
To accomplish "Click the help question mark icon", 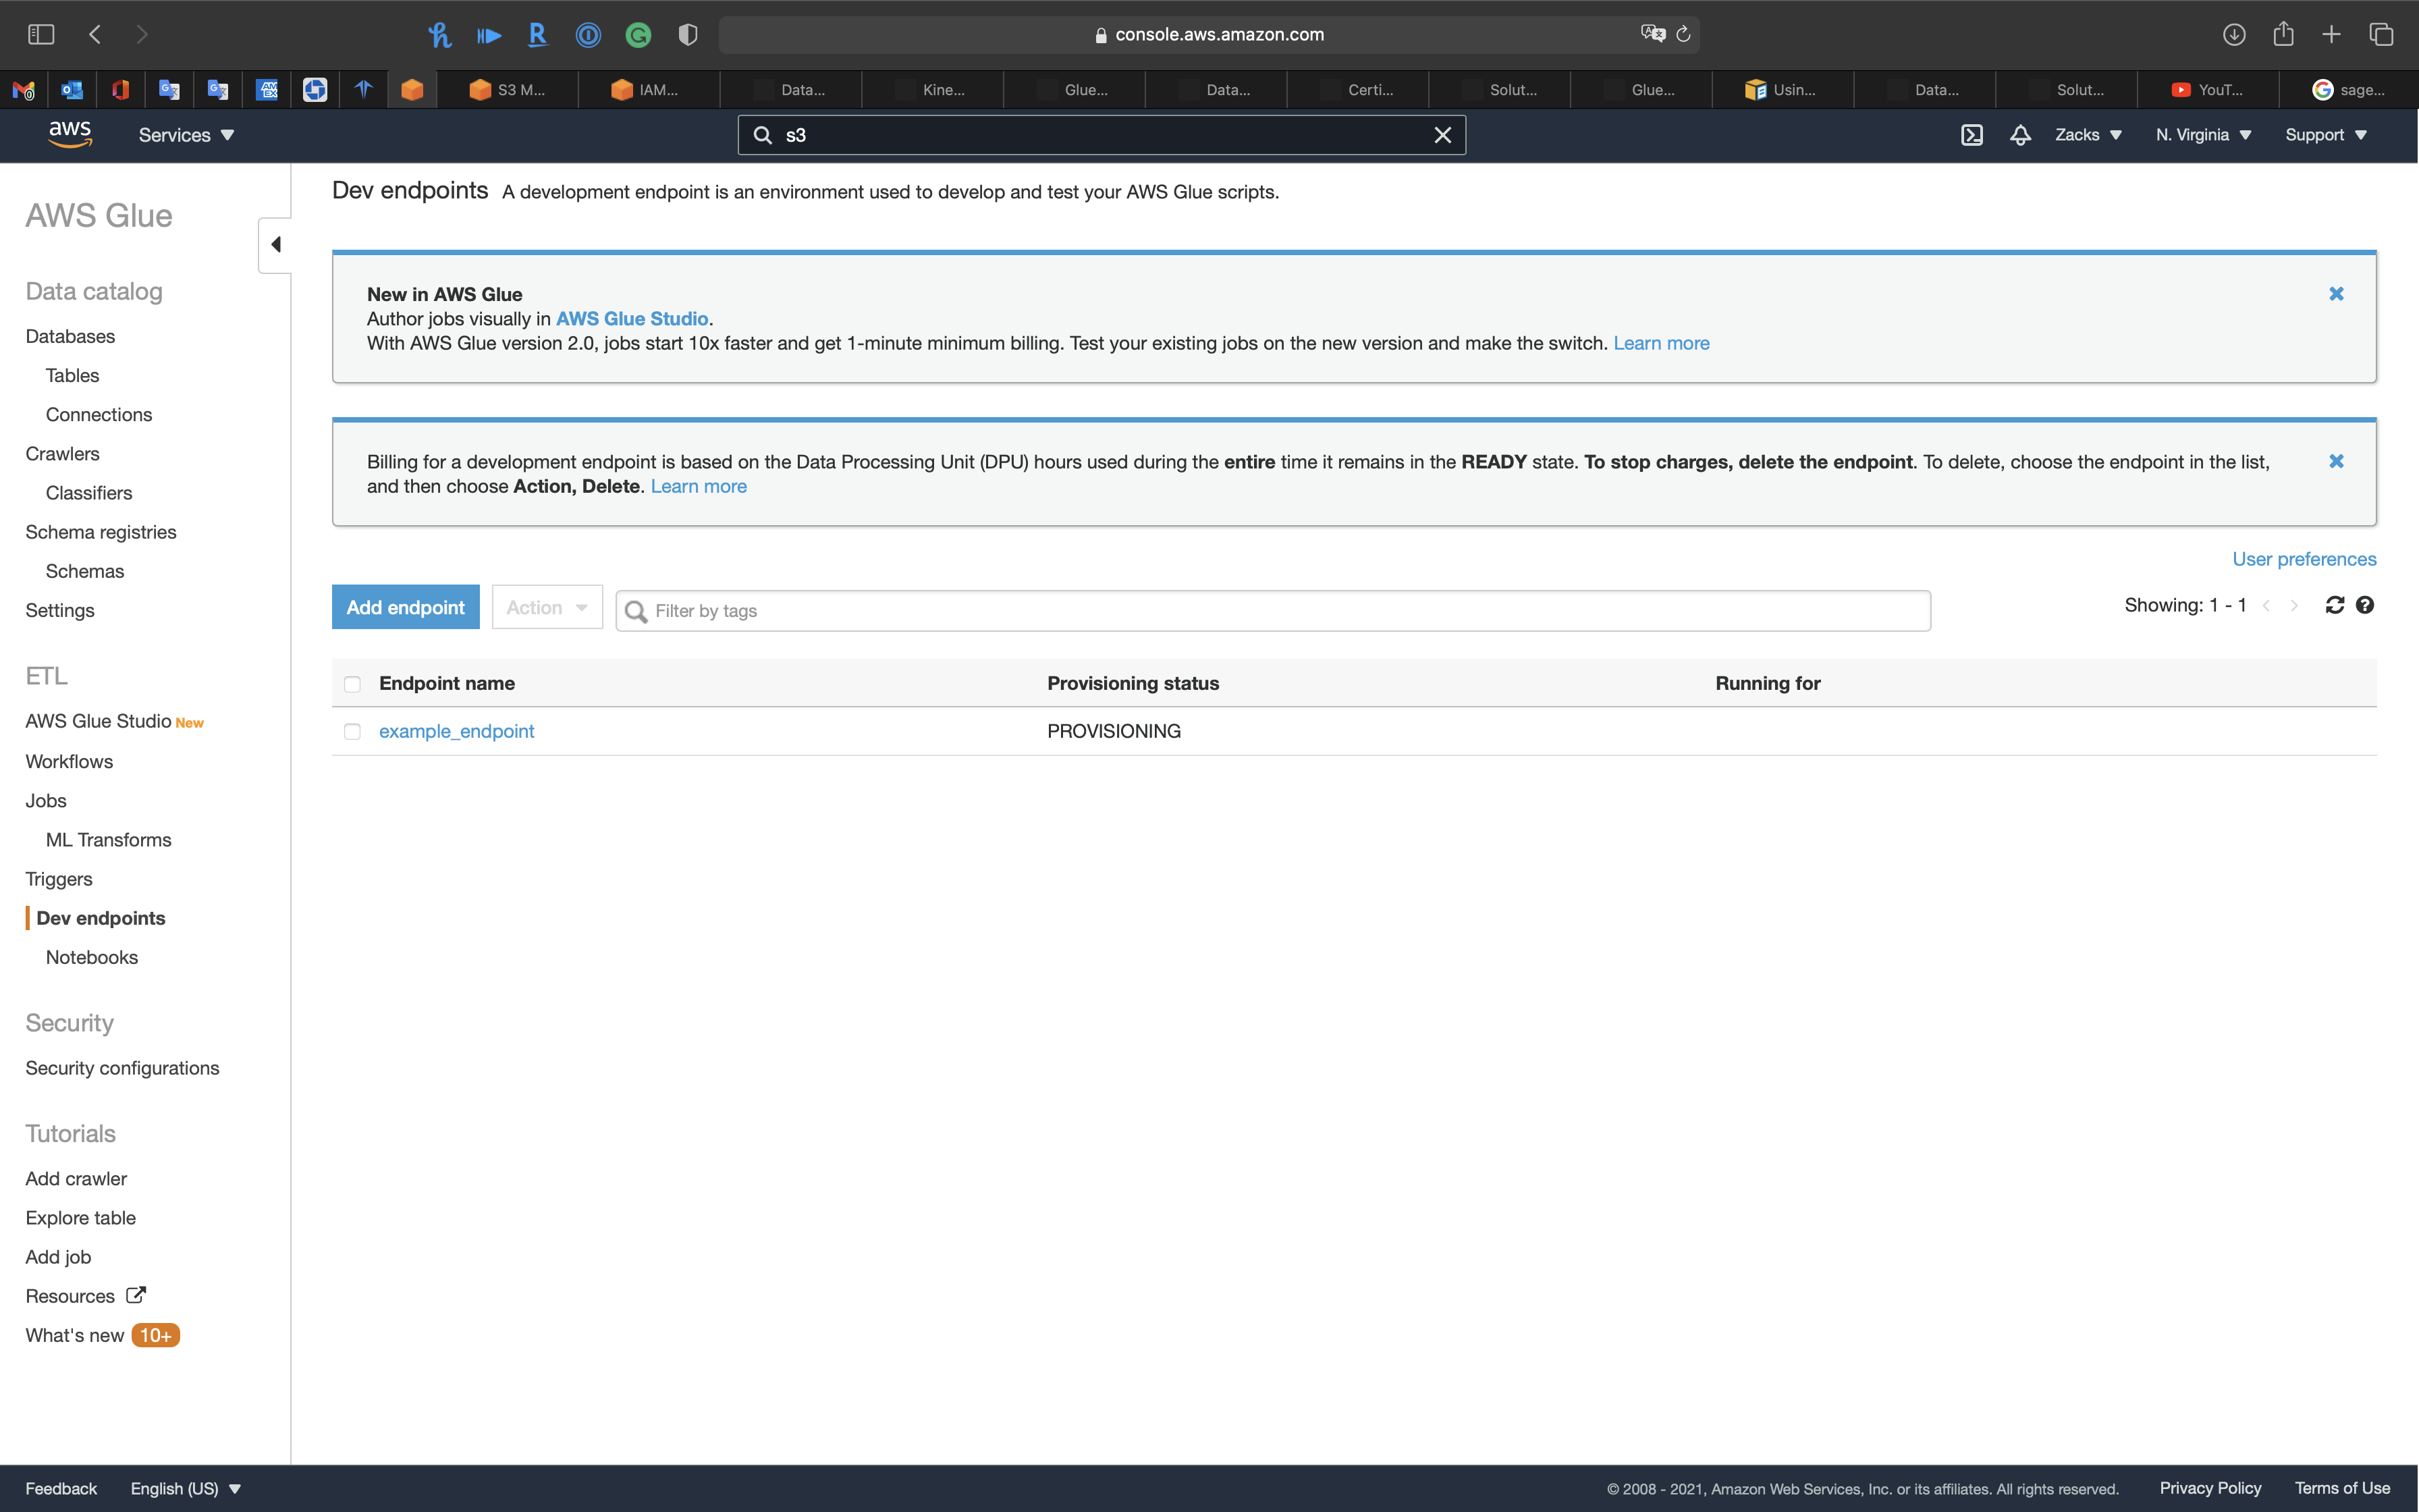I will pyautogui.click(x=2364, y=605).
